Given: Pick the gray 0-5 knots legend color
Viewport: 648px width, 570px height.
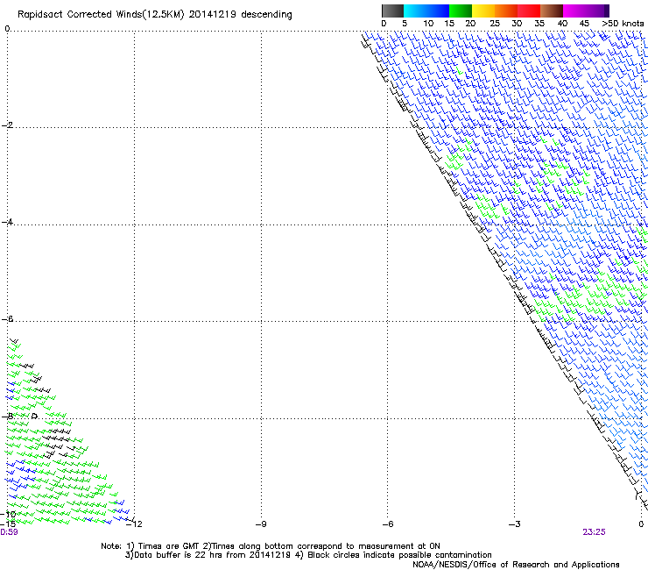Looking at the screenshot, I should 392,11.
